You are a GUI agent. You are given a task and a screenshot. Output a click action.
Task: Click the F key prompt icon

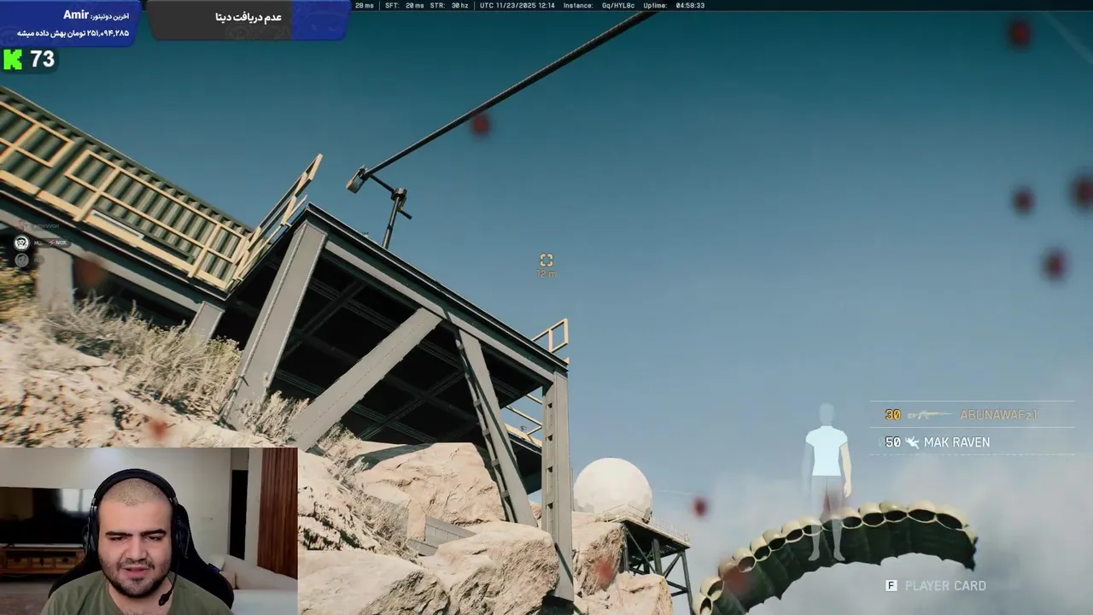891,585
